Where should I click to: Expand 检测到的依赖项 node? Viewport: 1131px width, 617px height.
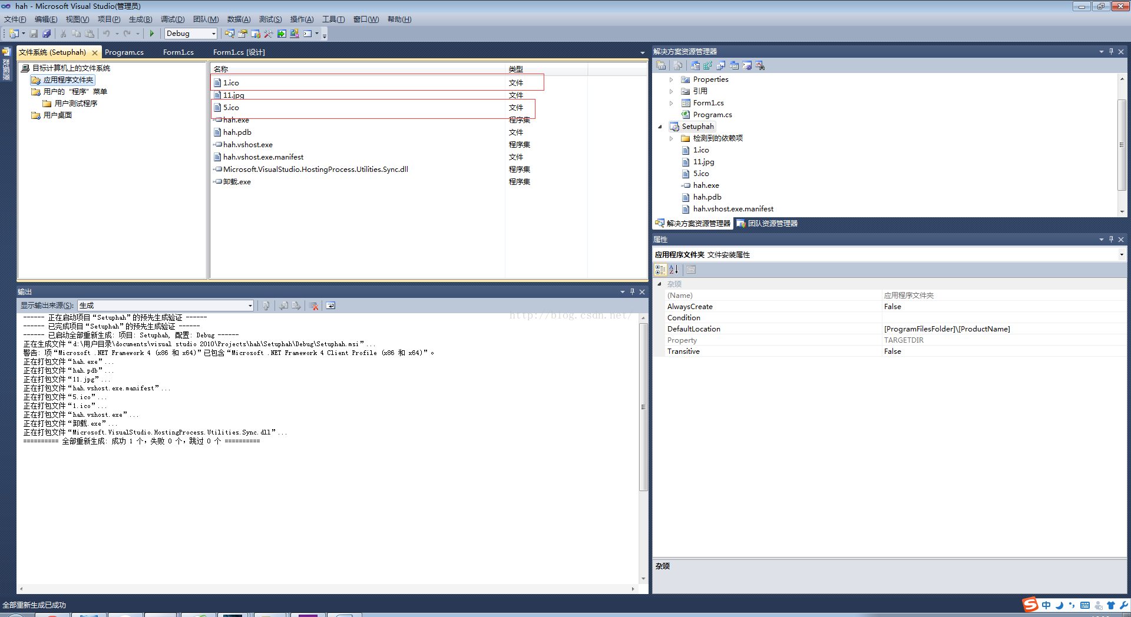click(671, 138)
